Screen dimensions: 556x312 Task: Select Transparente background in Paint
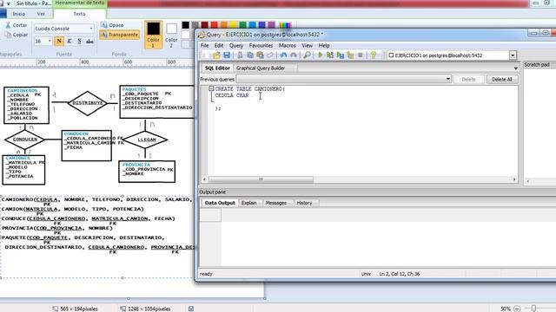pos(119,35)
